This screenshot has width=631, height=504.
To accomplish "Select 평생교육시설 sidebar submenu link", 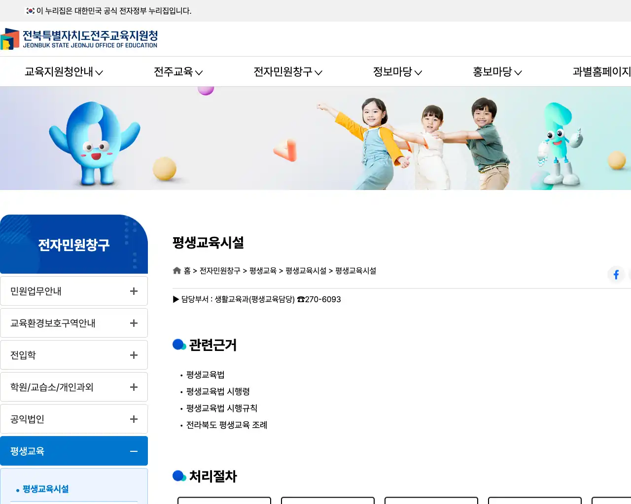I will pos(45,489).
